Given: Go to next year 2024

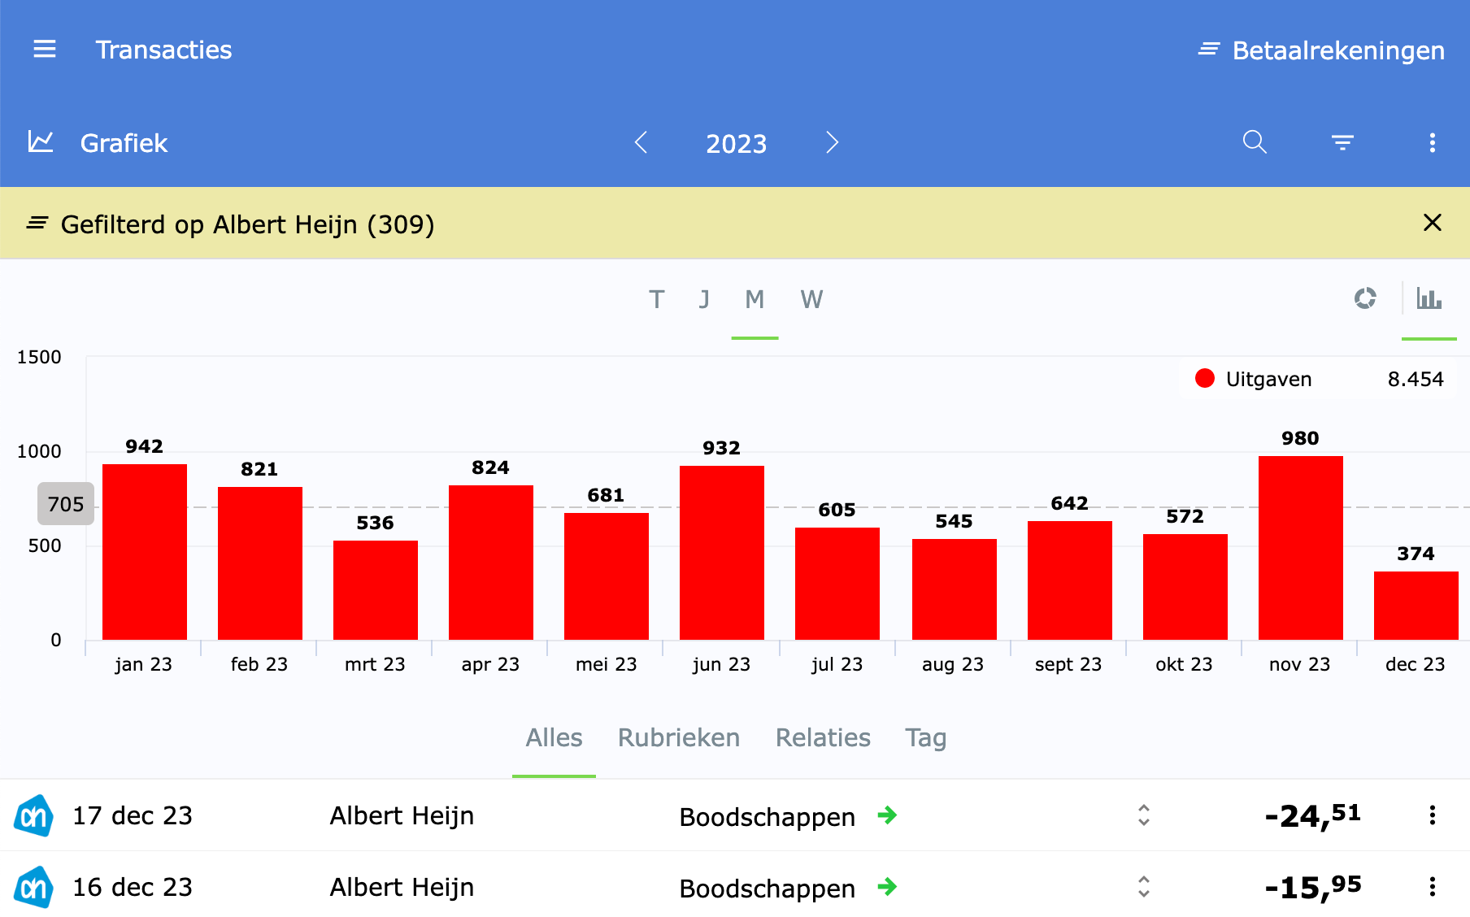Looking at the screenshot, I should [831, 143].
